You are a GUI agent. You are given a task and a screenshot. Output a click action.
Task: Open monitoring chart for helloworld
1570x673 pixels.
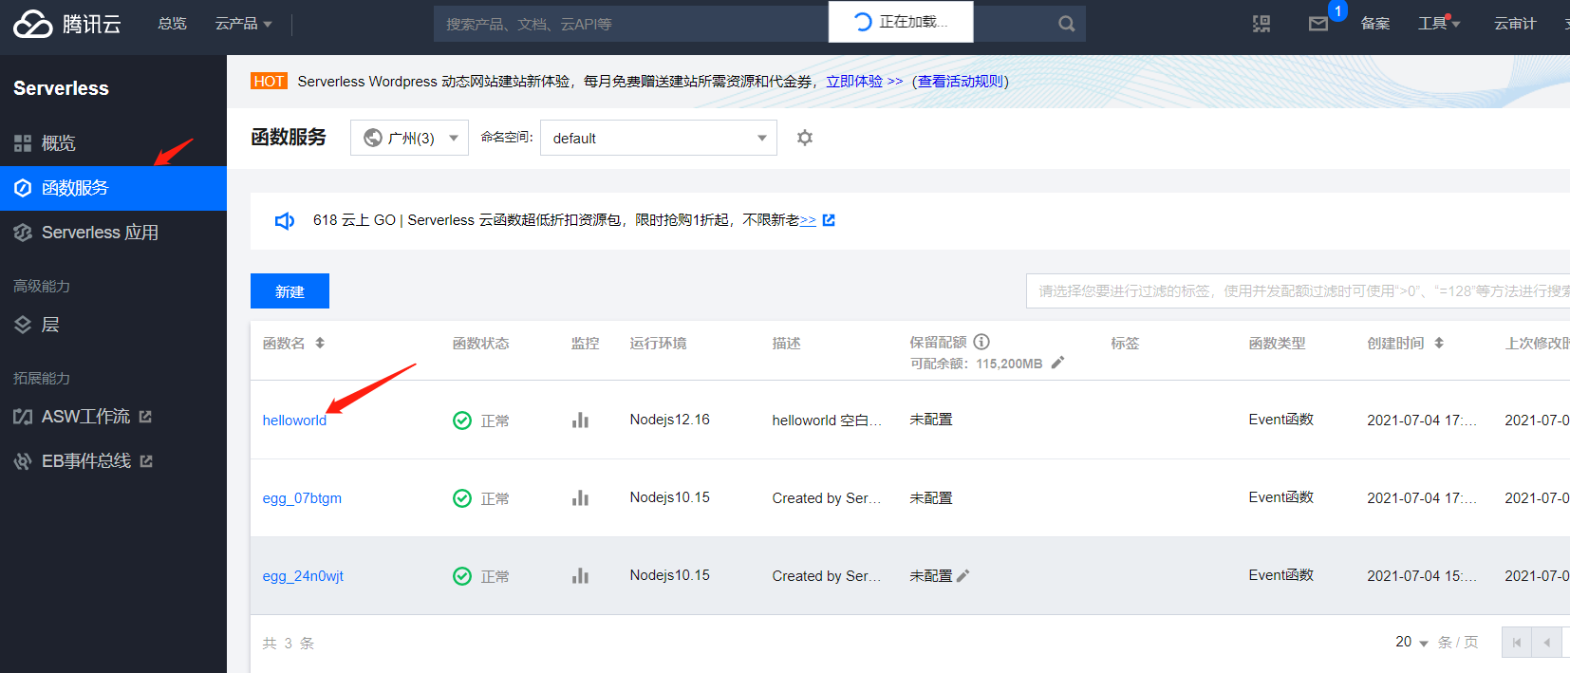point(580,421)
